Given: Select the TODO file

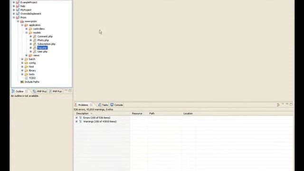Looking at the screenshot, I should (x=32, y=78).
